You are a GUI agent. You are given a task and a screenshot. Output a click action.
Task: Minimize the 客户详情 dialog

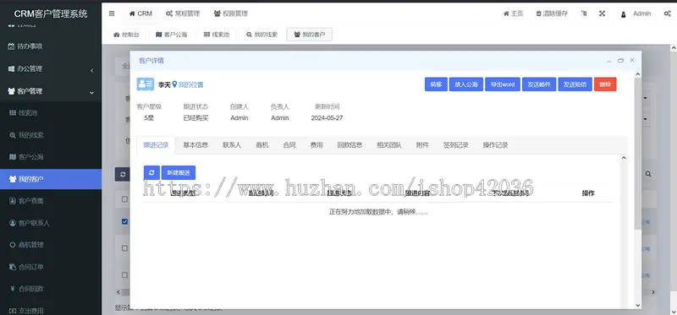point(608,61)
